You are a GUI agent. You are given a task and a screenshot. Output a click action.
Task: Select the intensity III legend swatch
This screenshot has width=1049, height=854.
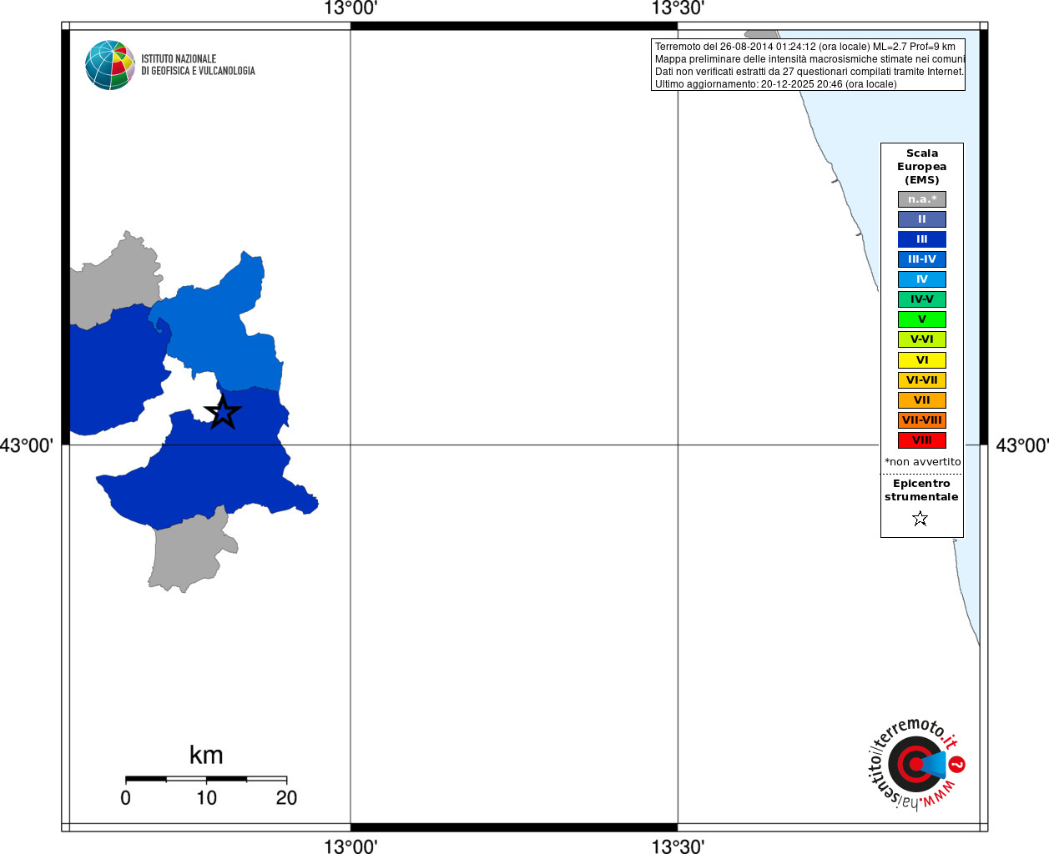point(922,239)
